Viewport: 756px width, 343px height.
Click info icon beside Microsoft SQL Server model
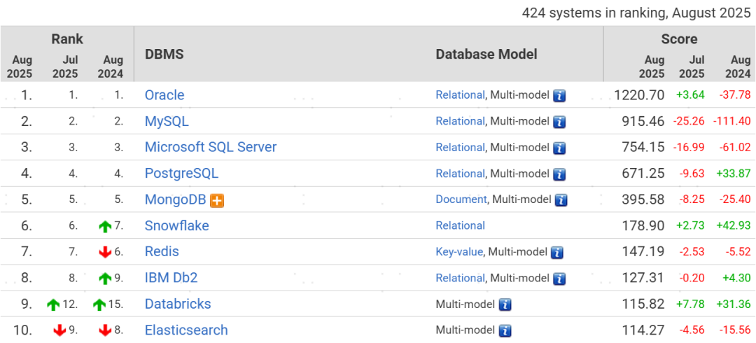click(559, 148)
